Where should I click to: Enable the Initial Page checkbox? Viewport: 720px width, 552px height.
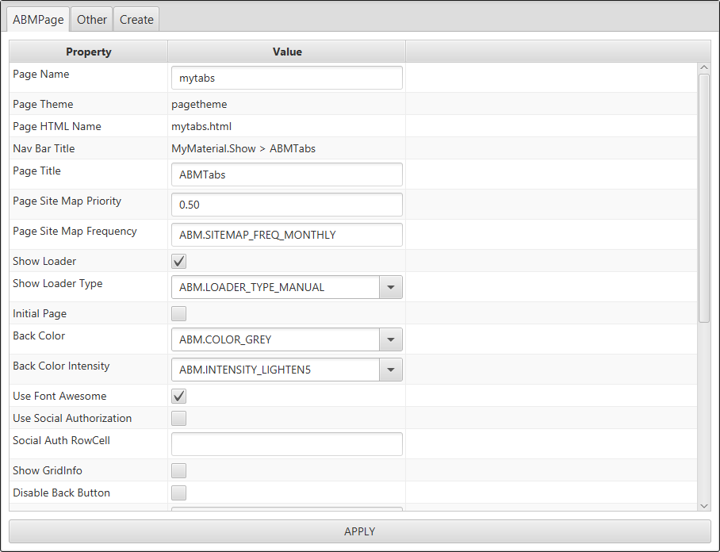coord(179,313)
